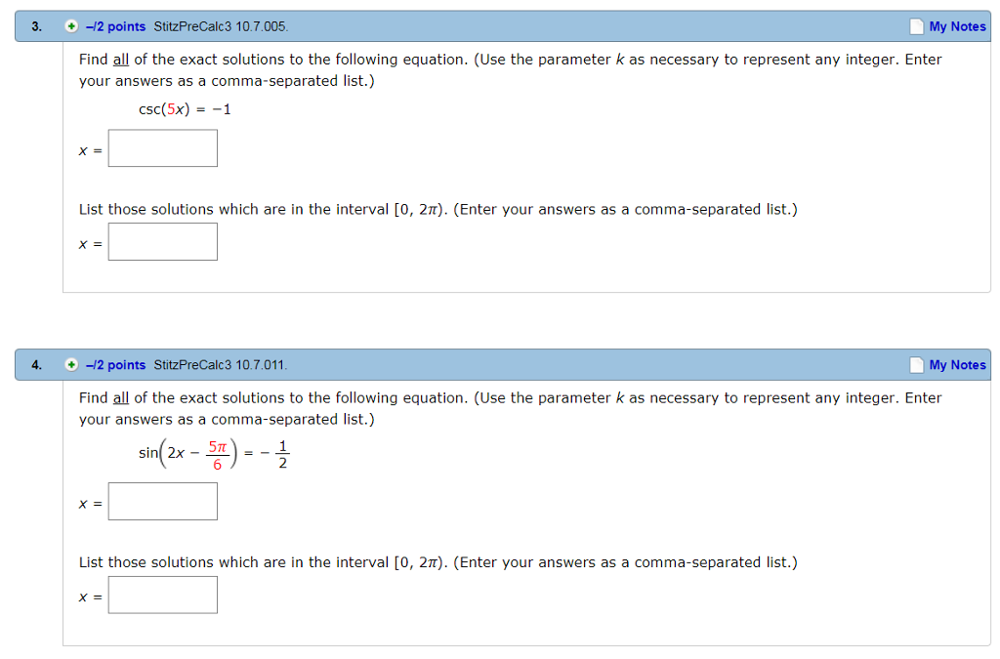Image resolution: width=1000 pixels, height=659 pixels.
Task: Focus the first answer box under csc(5x) = −1
Action: [x=163, y=148]
